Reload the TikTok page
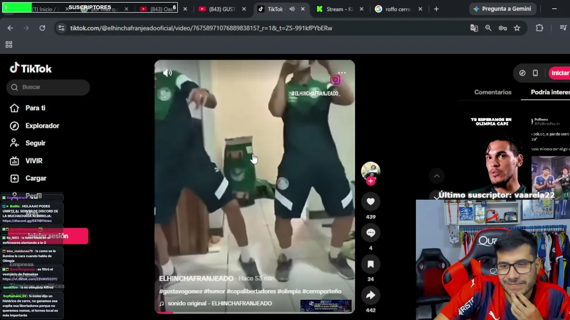 coord(42,28)
